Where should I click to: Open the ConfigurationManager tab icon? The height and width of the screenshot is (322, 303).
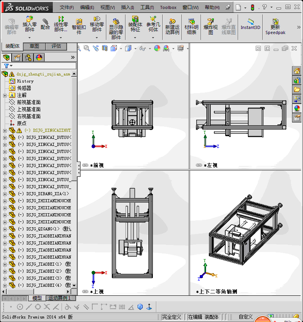[28, 58]
